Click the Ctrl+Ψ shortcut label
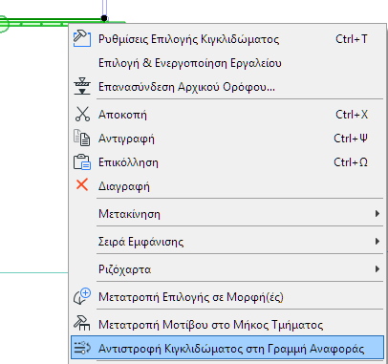Viewport: 388px width, 364px height. pos(351,139)
